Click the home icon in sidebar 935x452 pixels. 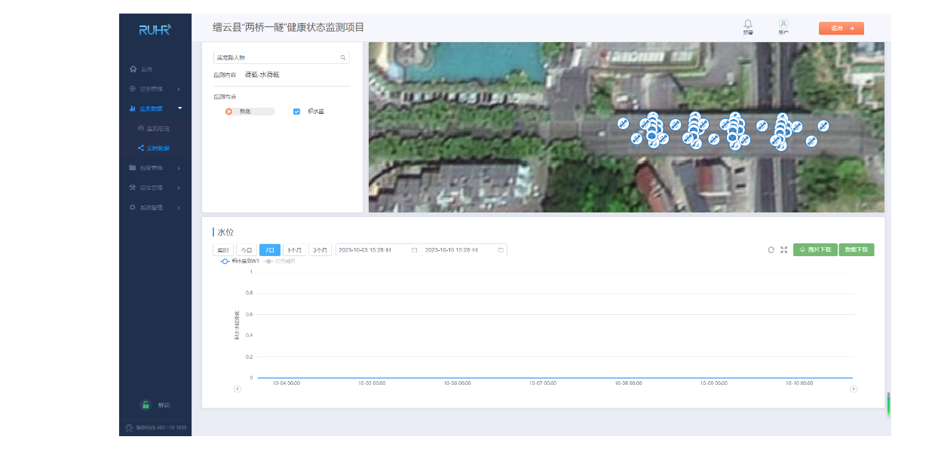coord(133,69)
